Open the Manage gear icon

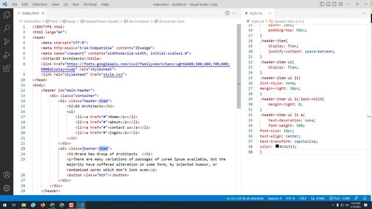tap(6, 188)
